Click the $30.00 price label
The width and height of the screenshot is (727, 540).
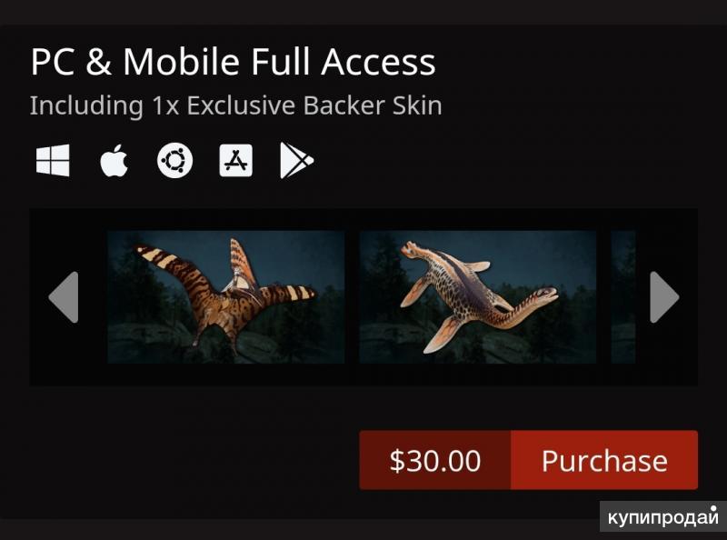click(x=435, y=461)
